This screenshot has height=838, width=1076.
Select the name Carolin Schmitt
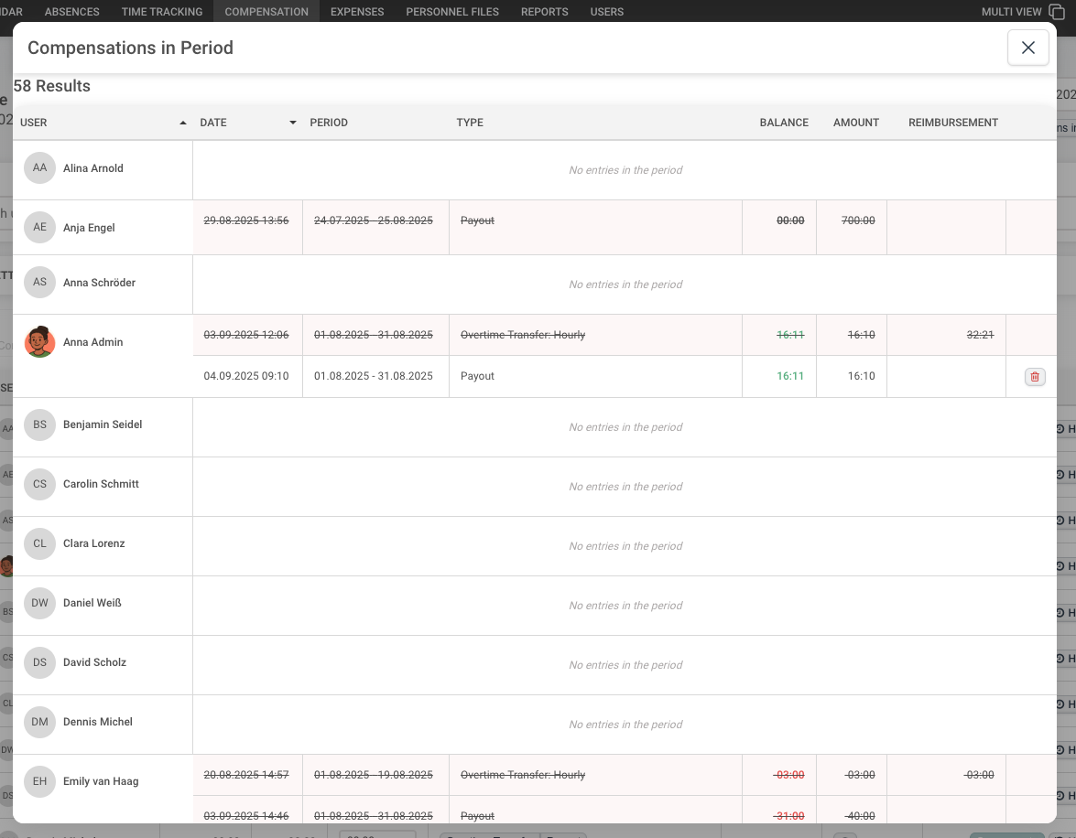tap(101, 484)
